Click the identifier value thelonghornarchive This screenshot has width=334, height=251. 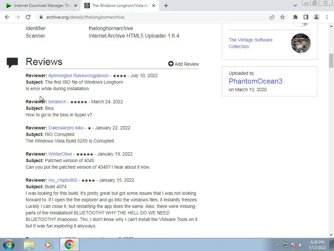coord(111,28)
